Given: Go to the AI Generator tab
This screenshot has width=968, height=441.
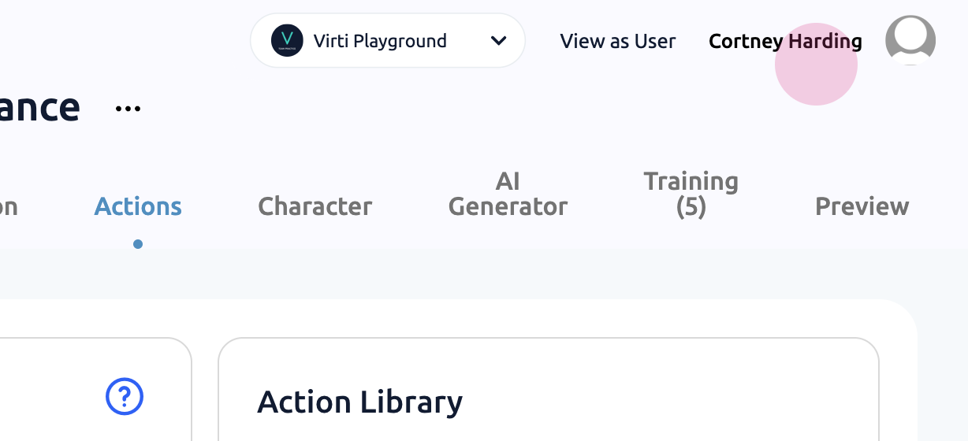Looking at the screenshot, I should 508,195.
